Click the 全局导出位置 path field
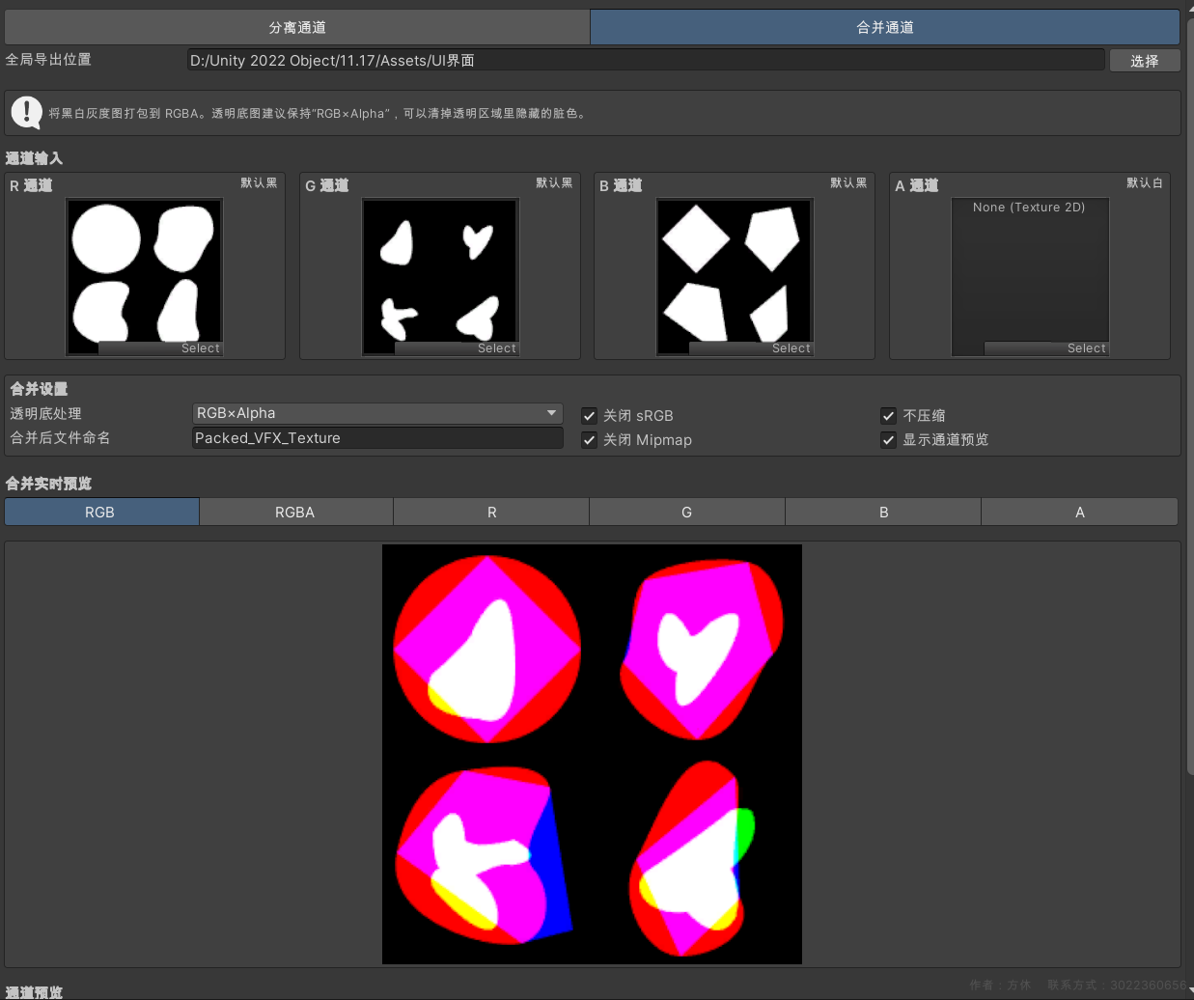The image size is (1194, 1000). tap(646, 60)
